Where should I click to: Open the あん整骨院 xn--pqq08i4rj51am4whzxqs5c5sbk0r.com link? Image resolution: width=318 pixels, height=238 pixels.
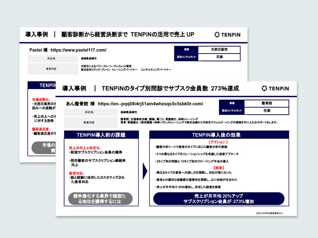pyautogui.click(x=150, y=104)
